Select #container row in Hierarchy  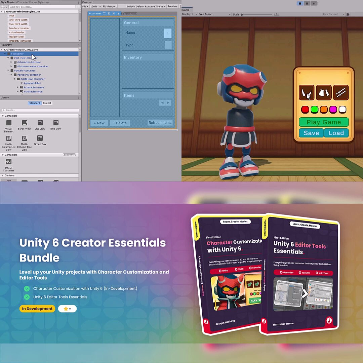click(39, 54)
